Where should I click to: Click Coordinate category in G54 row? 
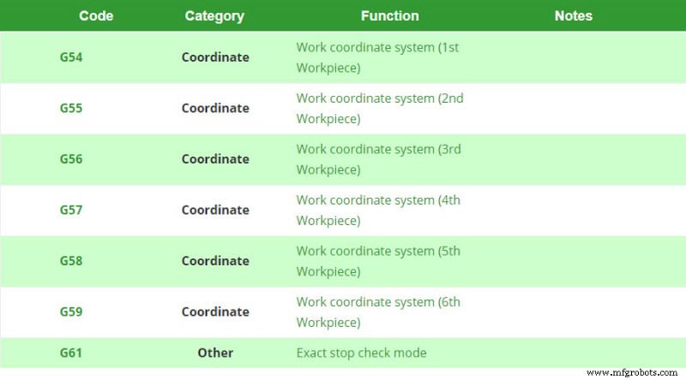pyautogui.click(x=215, y=57)
